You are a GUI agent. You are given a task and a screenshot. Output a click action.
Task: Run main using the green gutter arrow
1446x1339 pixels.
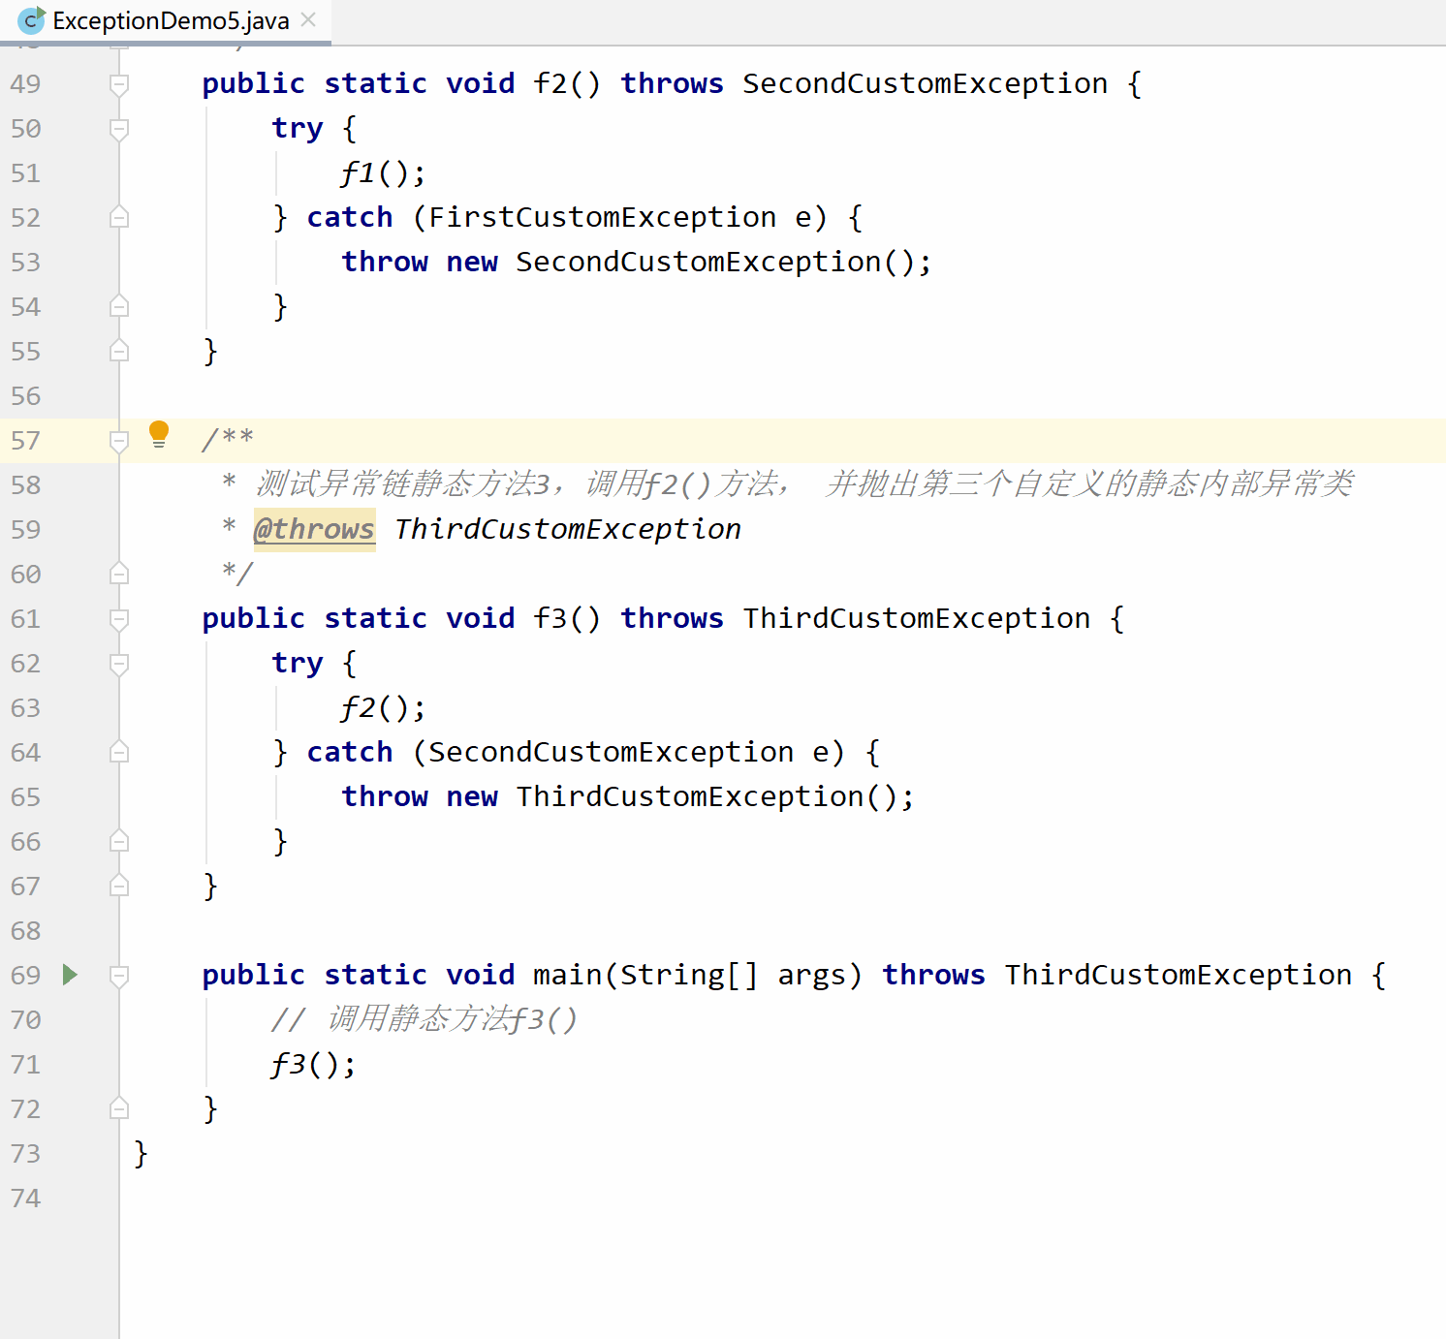[70, 974]
